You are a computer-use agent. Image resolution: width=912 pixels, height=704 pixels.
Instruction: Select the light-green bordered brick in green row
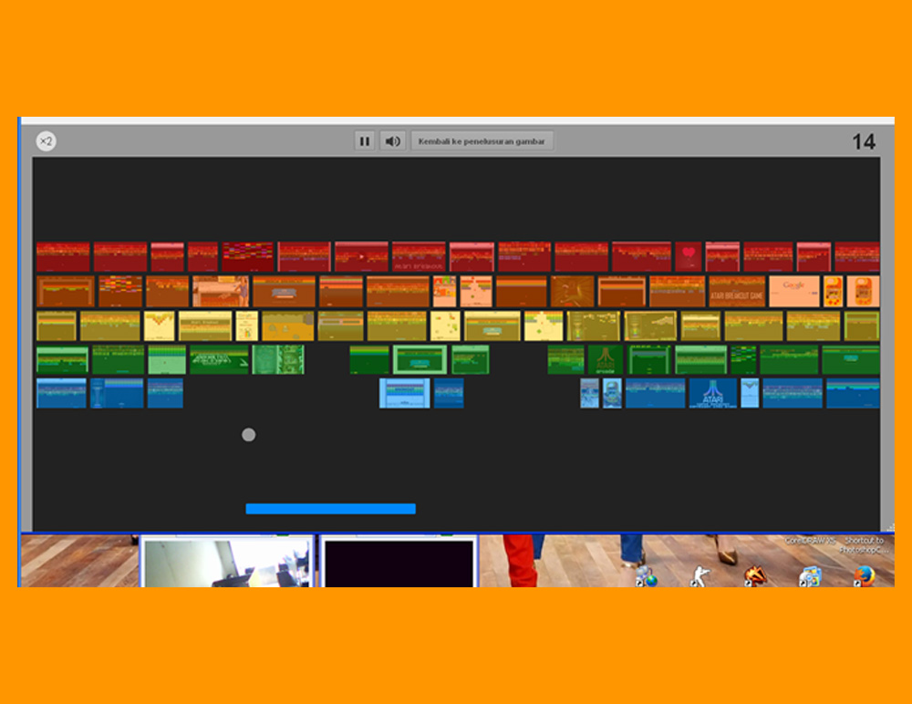420,359
